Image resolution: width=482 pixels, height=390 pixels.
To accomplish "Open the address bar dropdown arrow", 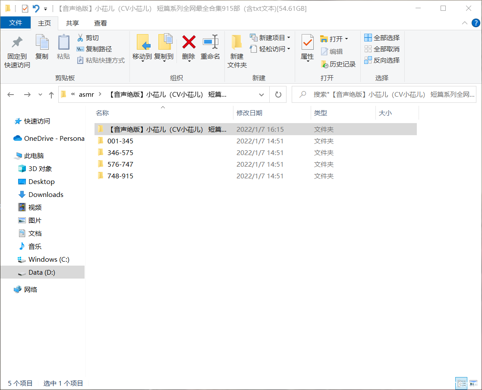I will click(x=261, y=94).
